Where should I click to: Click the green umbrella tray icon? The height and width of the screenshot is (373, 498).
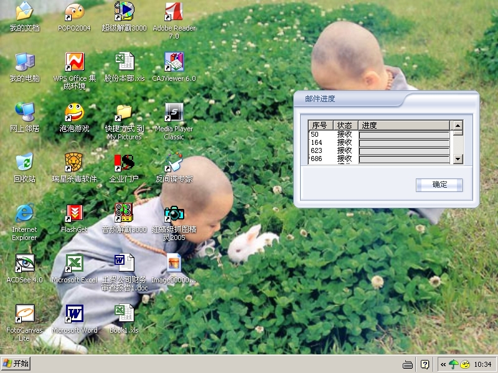[x=453, y=364]
